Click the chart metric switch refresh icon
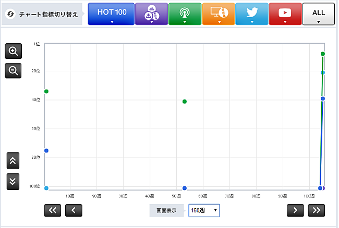This screenshot has height=228, width=339. click(10, 14)
